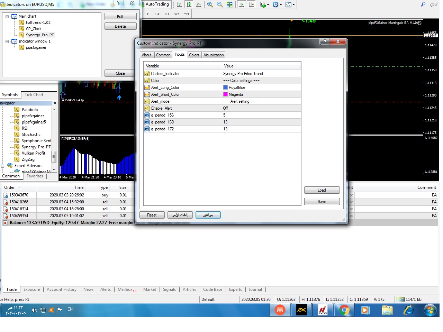This screenshot has width=443, height=332.
Task: Open the chat bubbles icon
Action: 433,4
